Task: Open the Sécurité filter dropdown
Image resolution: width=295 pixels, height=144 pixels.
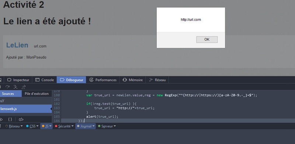Action: coord(64,126)
